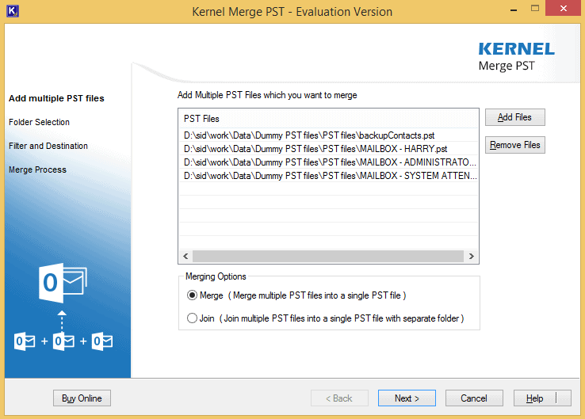Select the Filter and Destination step
Screen dimensions: 585x419
tap(48, 146)
